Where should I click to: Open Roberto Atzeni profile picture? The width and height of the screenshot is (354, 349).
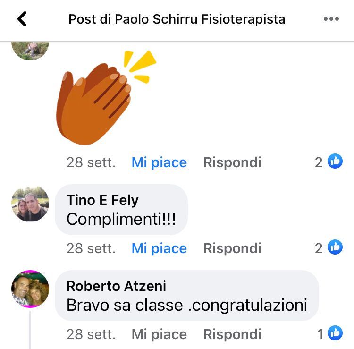30,289
